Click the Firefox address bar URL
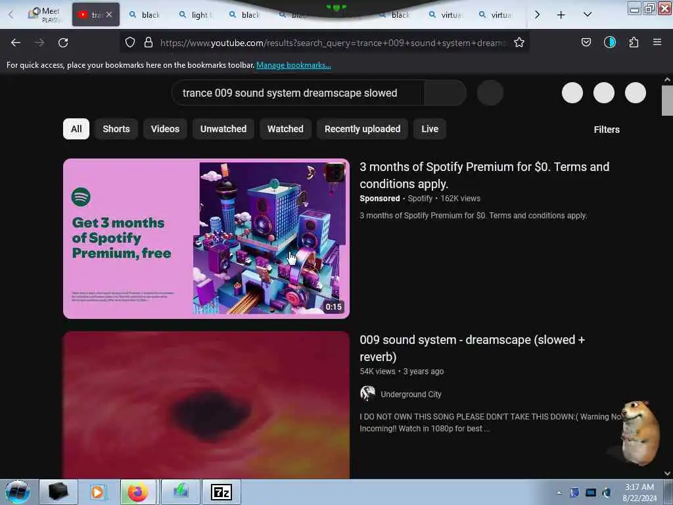Screen dimensions: 673x505 333,43
